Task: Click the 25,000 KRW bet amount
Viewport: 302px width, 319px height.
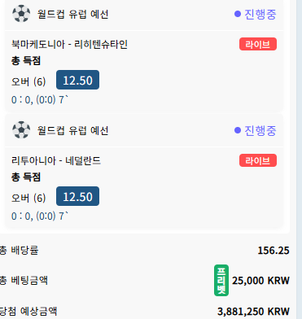Action: point(260,281)
